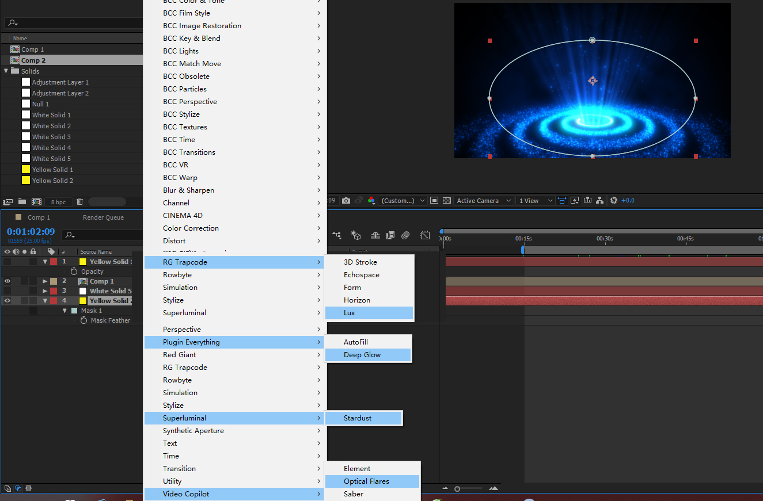This screenshot has width=763, height=501.
Task: Toggle the Region of Interest icon
Action: (434, 201)
